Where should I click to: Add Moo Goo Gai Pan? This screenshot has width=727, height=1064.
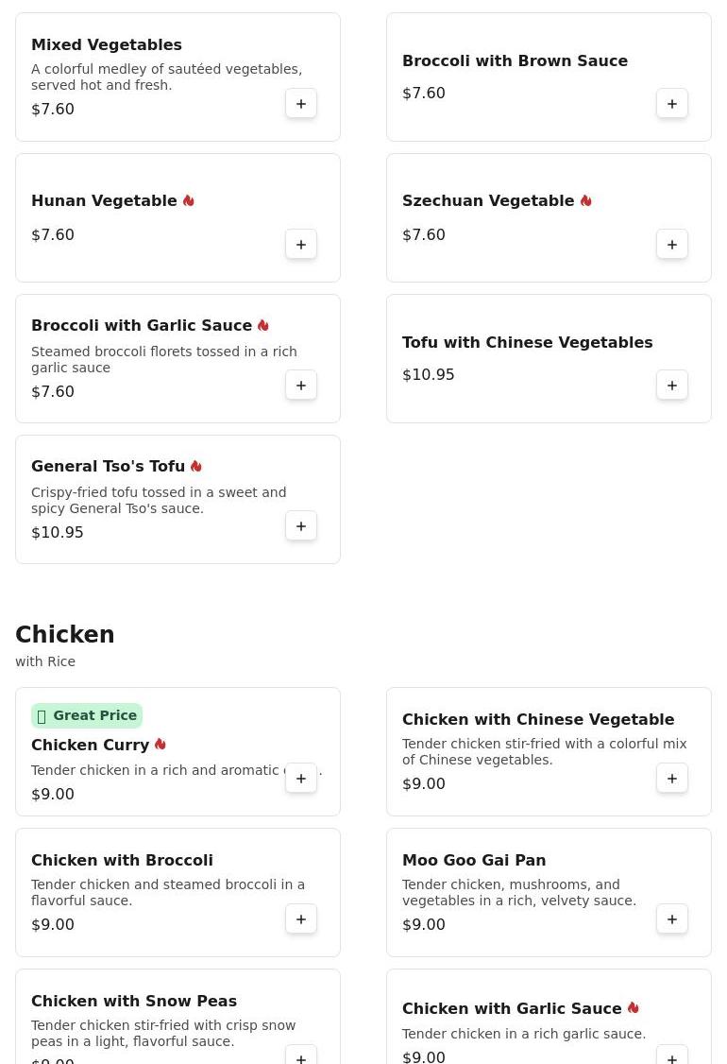click(x=672, y=919)
